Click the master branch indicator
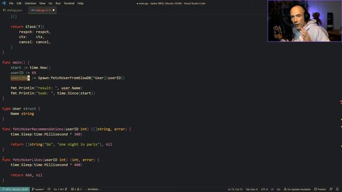342x192 pixels. coord(38,189)
